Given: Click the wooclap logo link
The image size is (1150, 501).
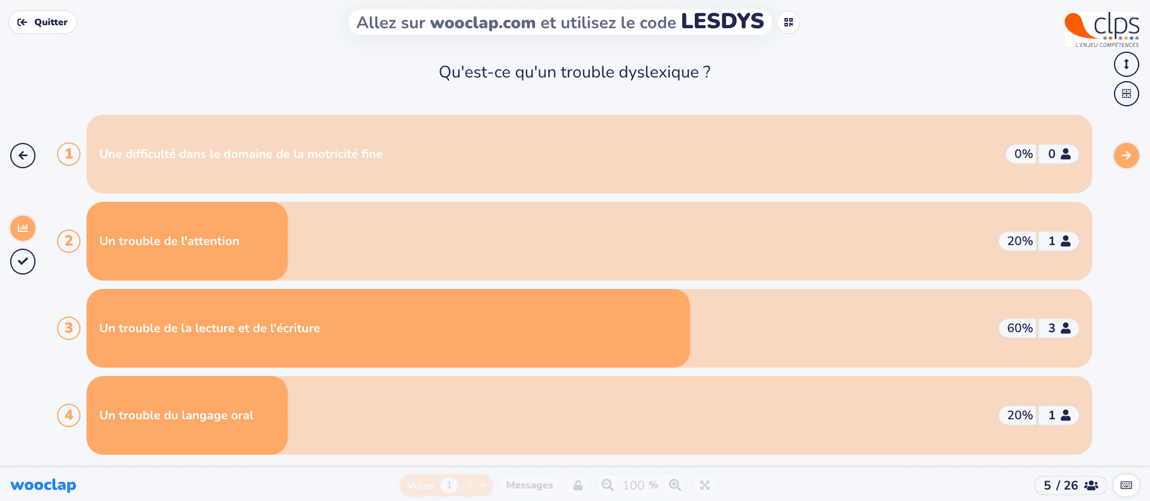Looking at the screenshot, I should (x=43, y=485).
